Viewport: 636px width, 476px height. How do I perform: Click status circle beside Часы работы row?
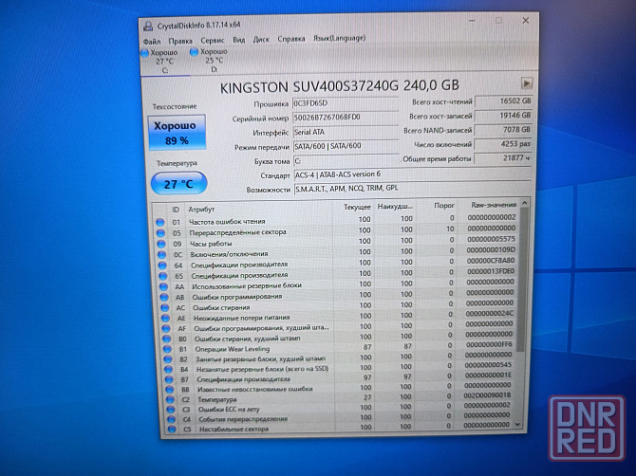click(160, 242)
